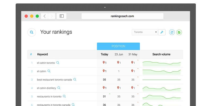The image size is (212, 106).
Task: Toggle the browser sidebar view button
Action: point(61,16)
